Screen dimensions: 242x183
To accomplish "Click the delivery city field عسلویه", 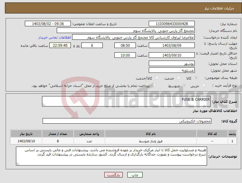I will pyautogui.click(x=172, y=70).
